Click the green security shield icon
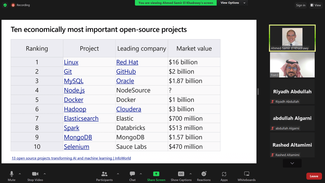This screenshot has height=183, width=325. click(x=5, y=5)
